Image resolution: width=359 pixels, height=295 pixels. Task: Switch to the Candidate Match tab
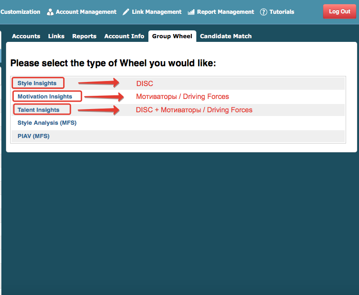[226, 36]
